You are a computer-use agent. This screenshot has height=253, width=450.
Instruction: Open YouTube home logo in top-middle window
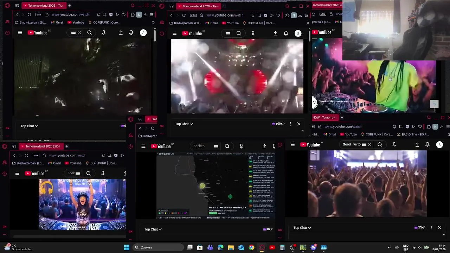[192, 33]
